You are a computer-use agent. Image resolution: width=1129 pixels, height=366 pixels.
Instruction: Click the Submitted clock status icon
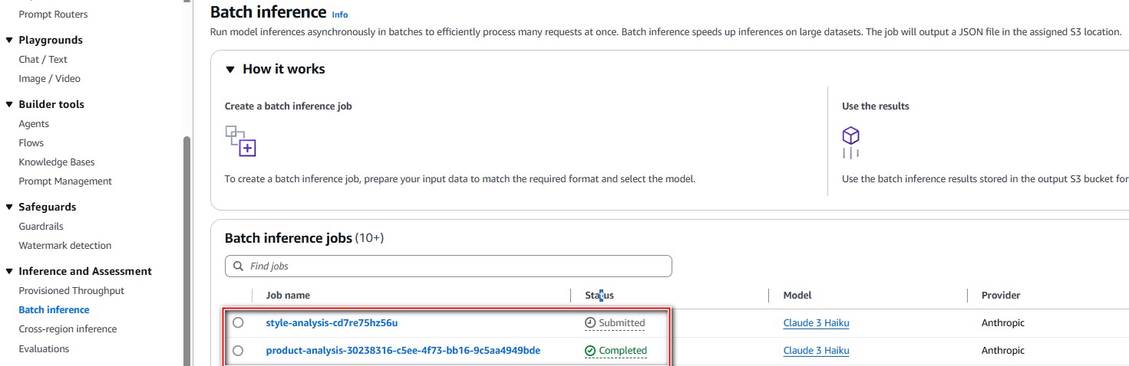point(590,323)
